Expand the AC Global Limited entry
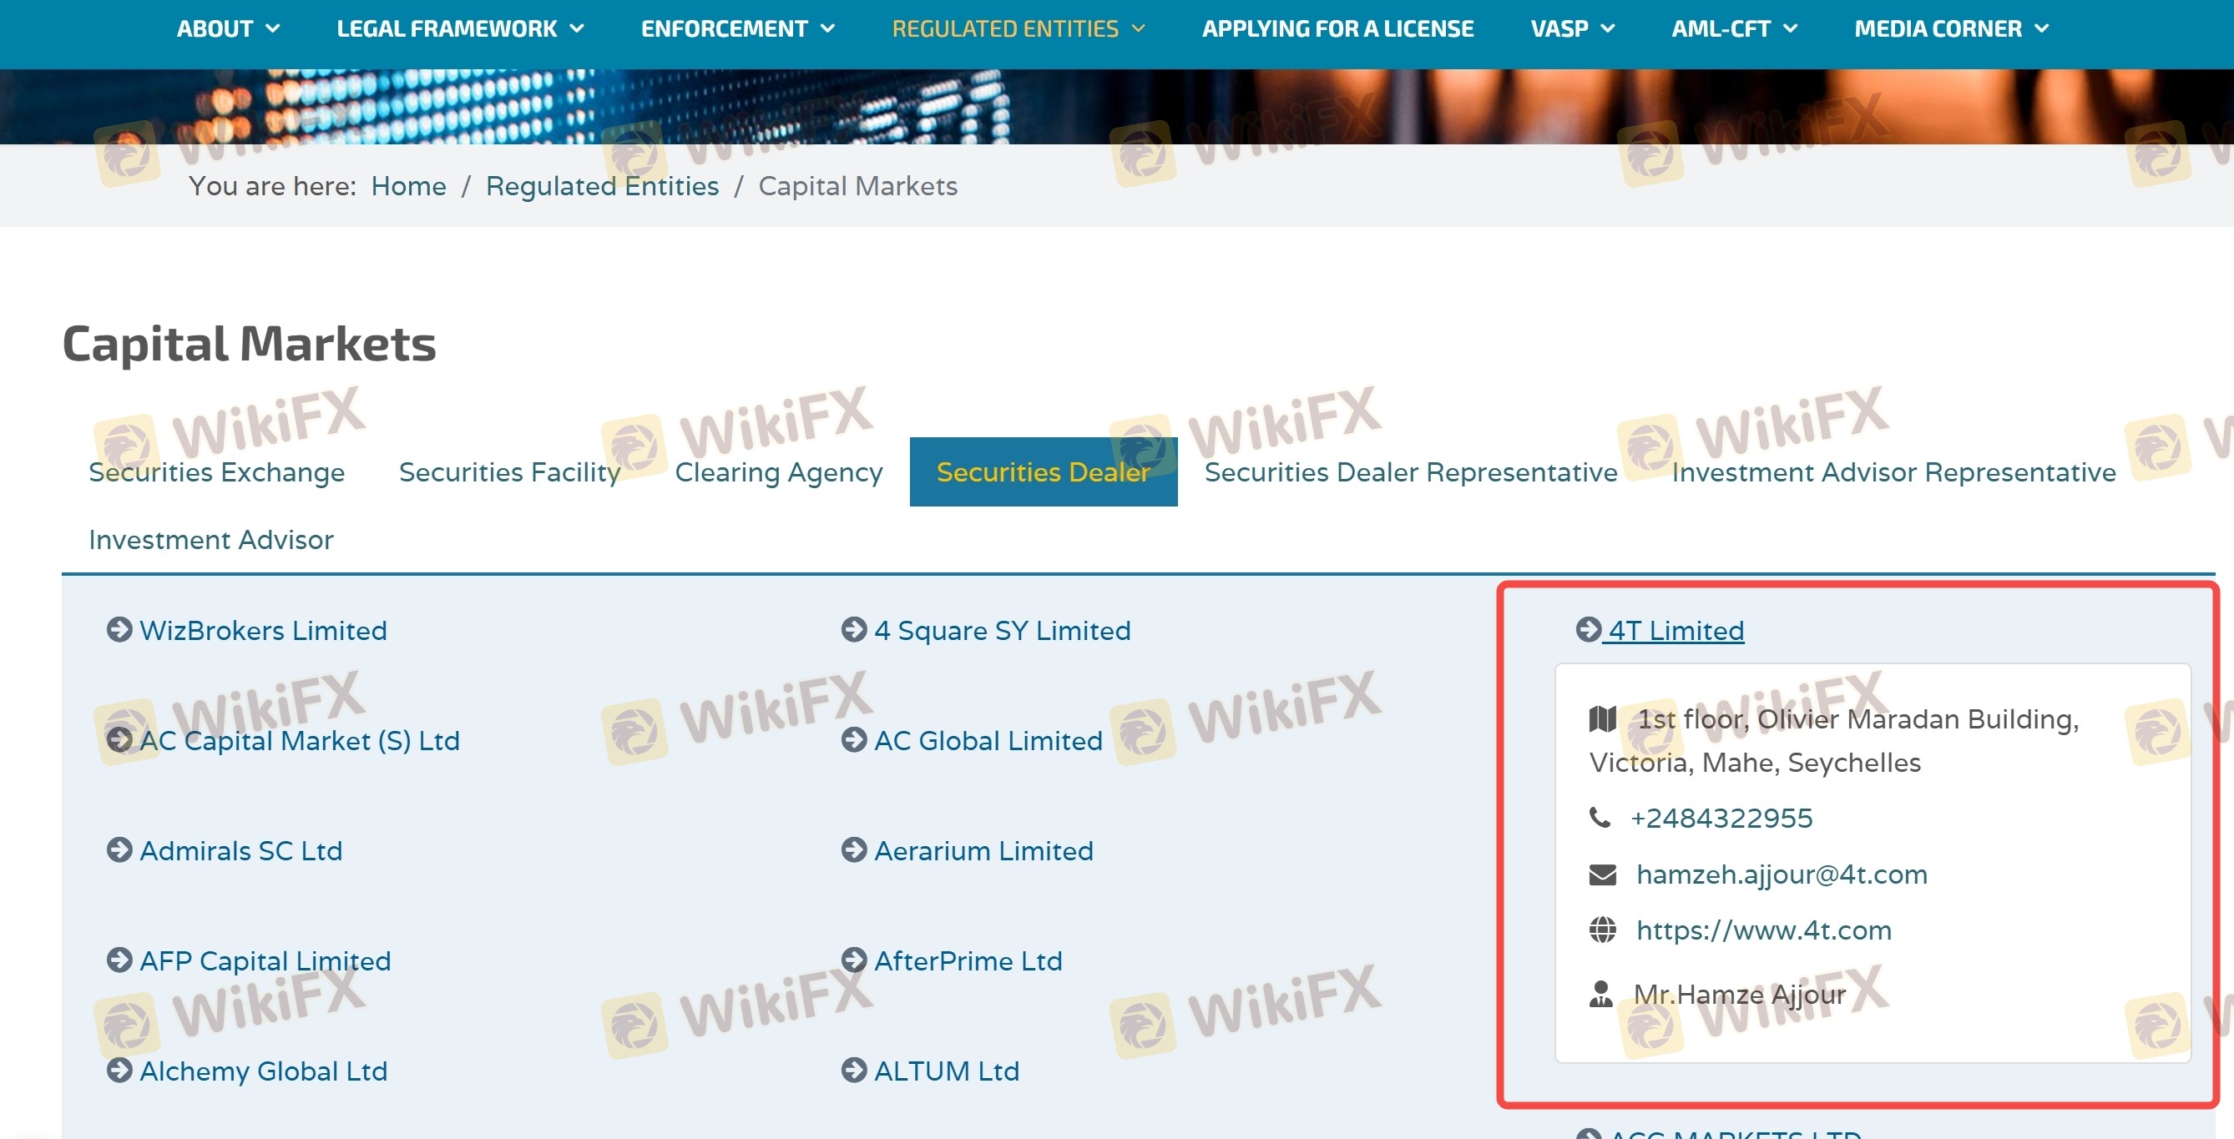The width and height of the screenshot is (2234, 1139). coord(987,740)
